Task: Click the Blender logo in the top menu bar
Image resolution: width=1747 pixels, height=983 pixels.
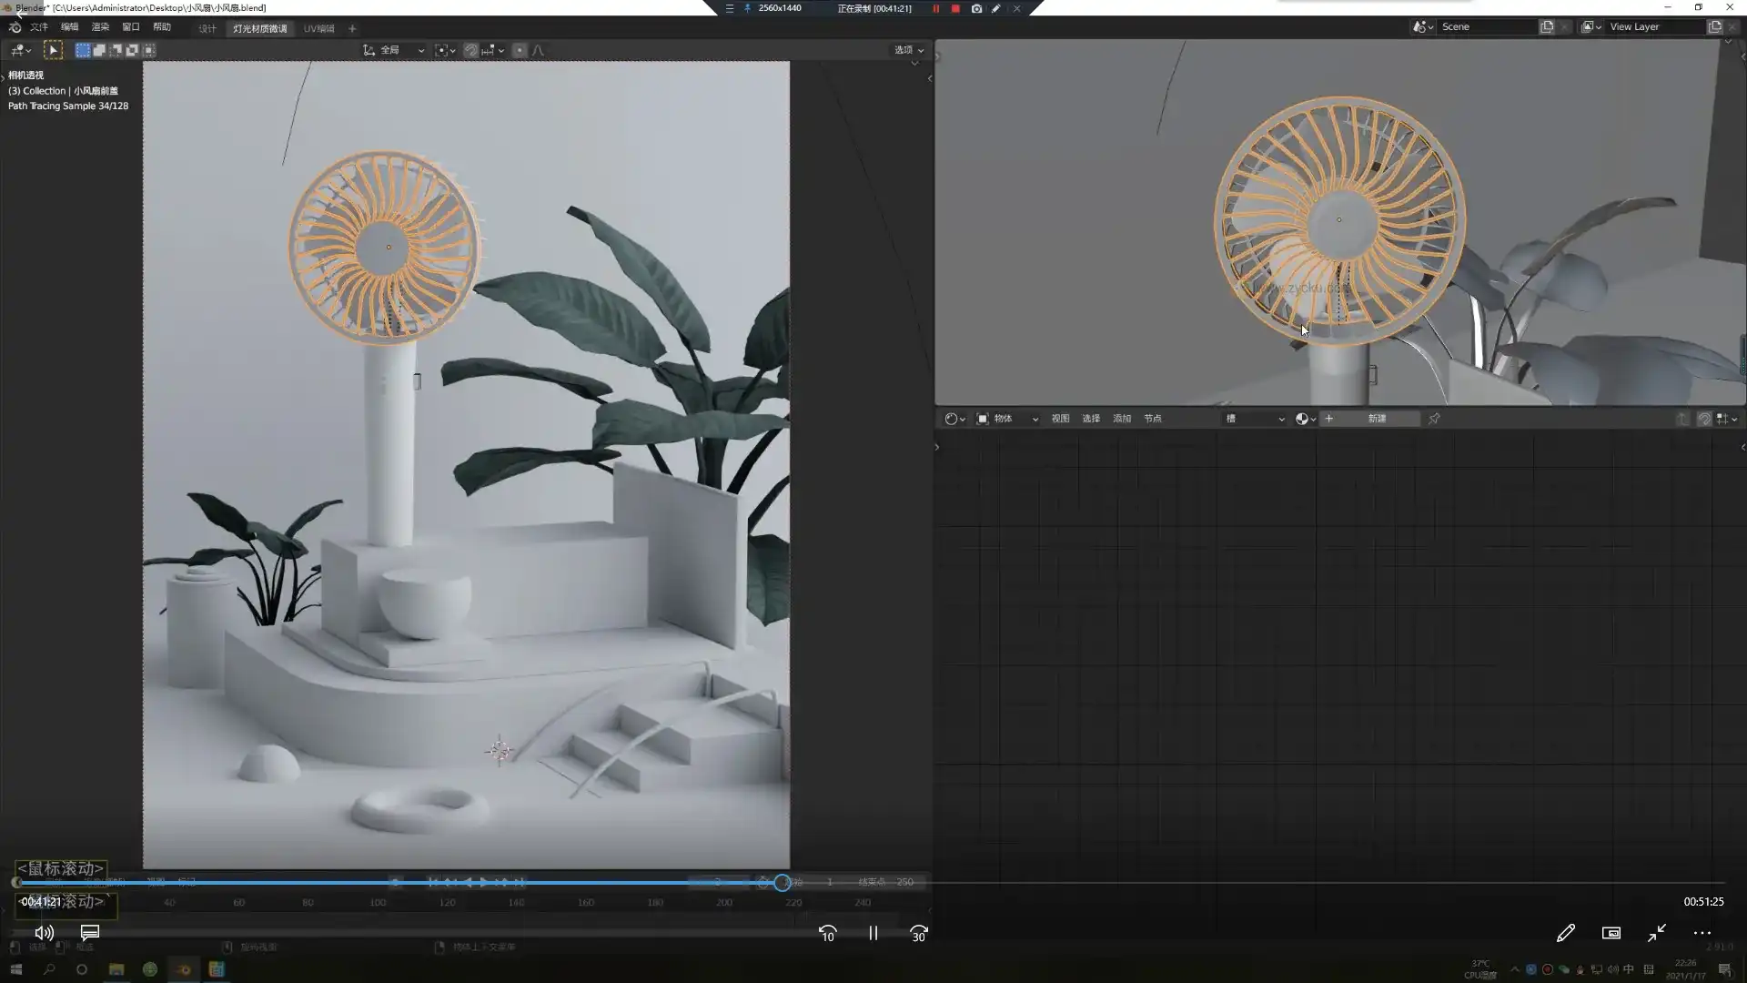Action: point(14,28)
